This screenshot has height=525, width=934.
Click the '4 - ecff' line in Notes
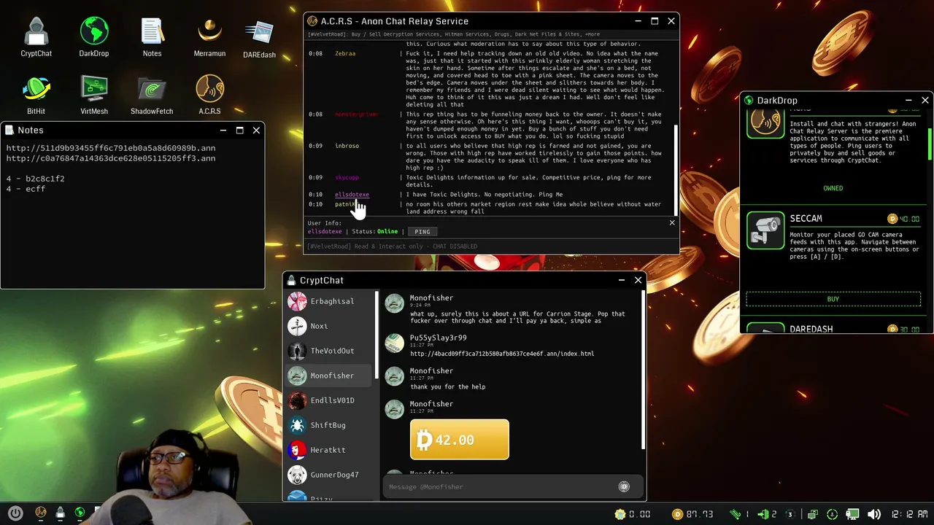pyautogui.click(x=26, y=189)
